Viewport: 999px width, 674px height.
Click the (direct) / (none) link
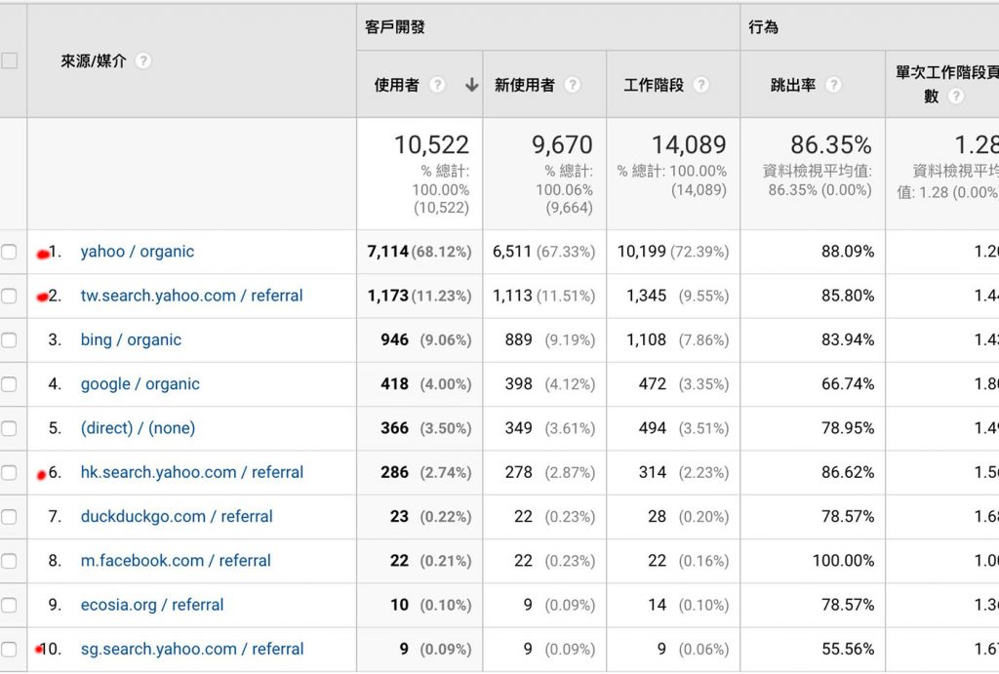coord(138,428)
